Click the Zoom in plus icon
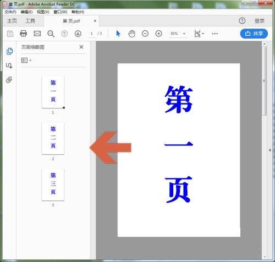 point(158,34)
